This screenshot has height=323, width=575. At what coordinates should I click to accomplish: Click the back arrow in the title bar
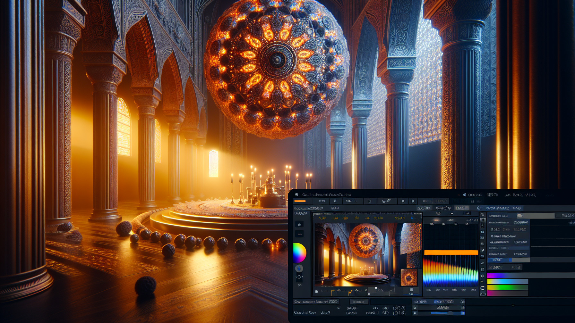coord(464,195)
